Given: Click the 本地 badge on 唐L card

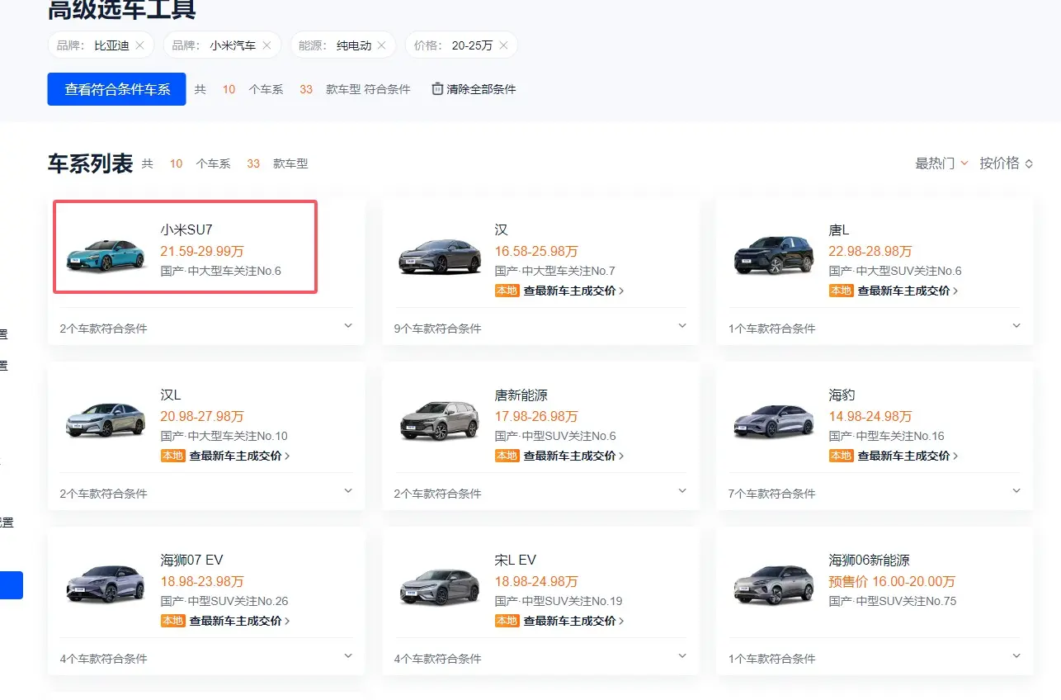Looking at the screenshot, I should pos(841,291).
